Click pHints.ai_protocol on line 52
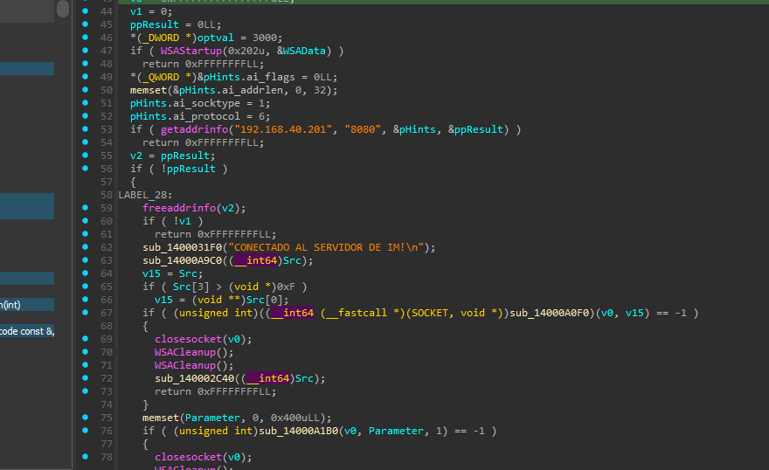Viewport: 769px width, 470px height. click(x=185, y=117)
